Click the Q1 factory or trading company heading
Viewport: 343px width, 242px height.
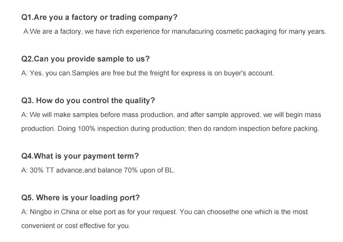(x=99, y=17)
